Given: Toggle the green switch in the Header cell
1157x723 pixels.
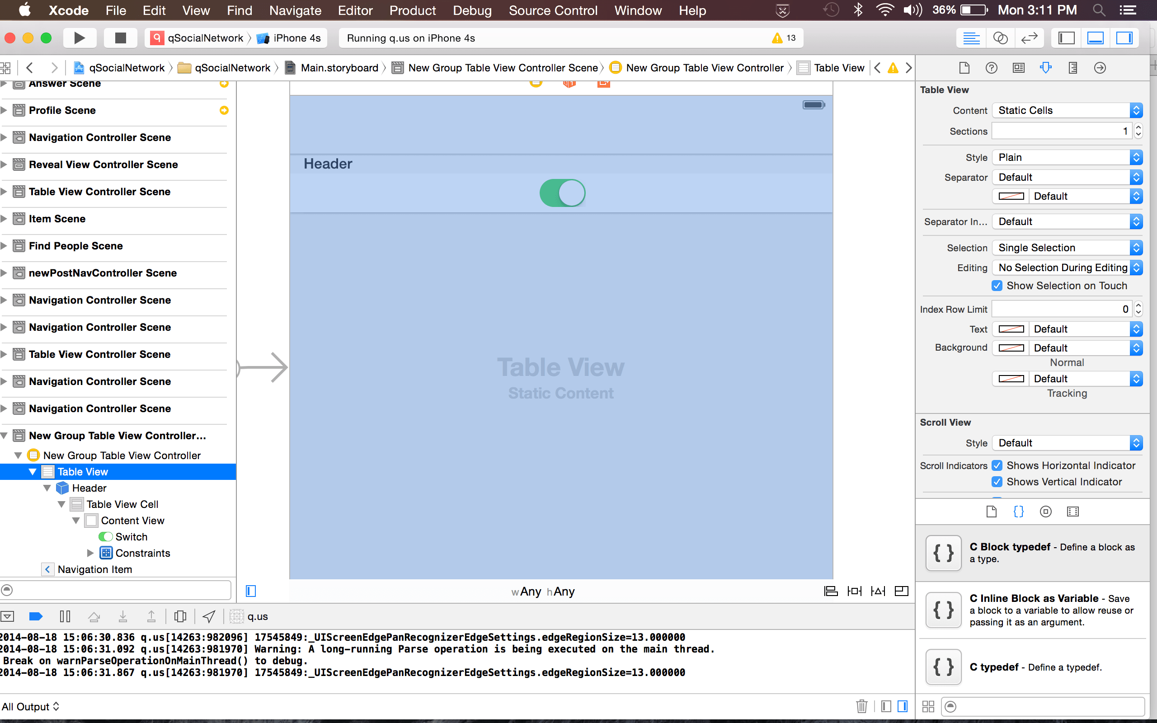Looking at the screenshot, I should [x=563, y=192].
